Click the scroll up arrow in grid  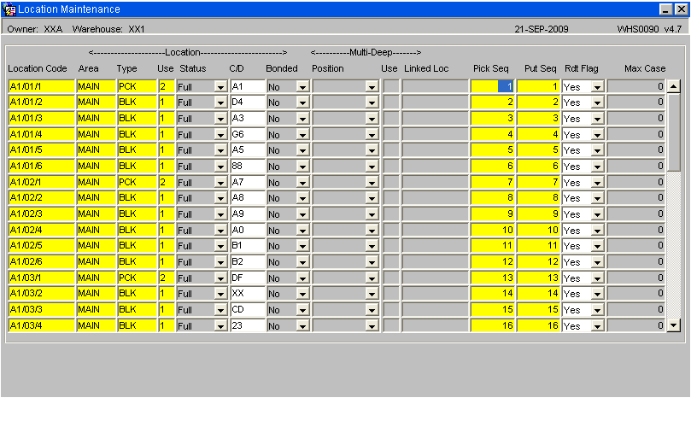pyautogui.click(x=673, y=86)
